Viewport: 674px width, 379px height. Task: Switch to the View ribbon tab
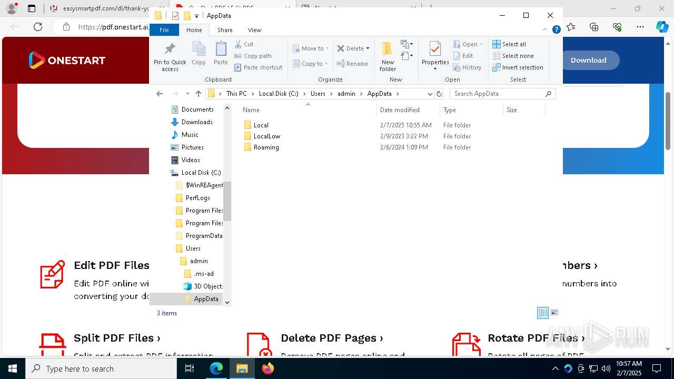point(254,30)
